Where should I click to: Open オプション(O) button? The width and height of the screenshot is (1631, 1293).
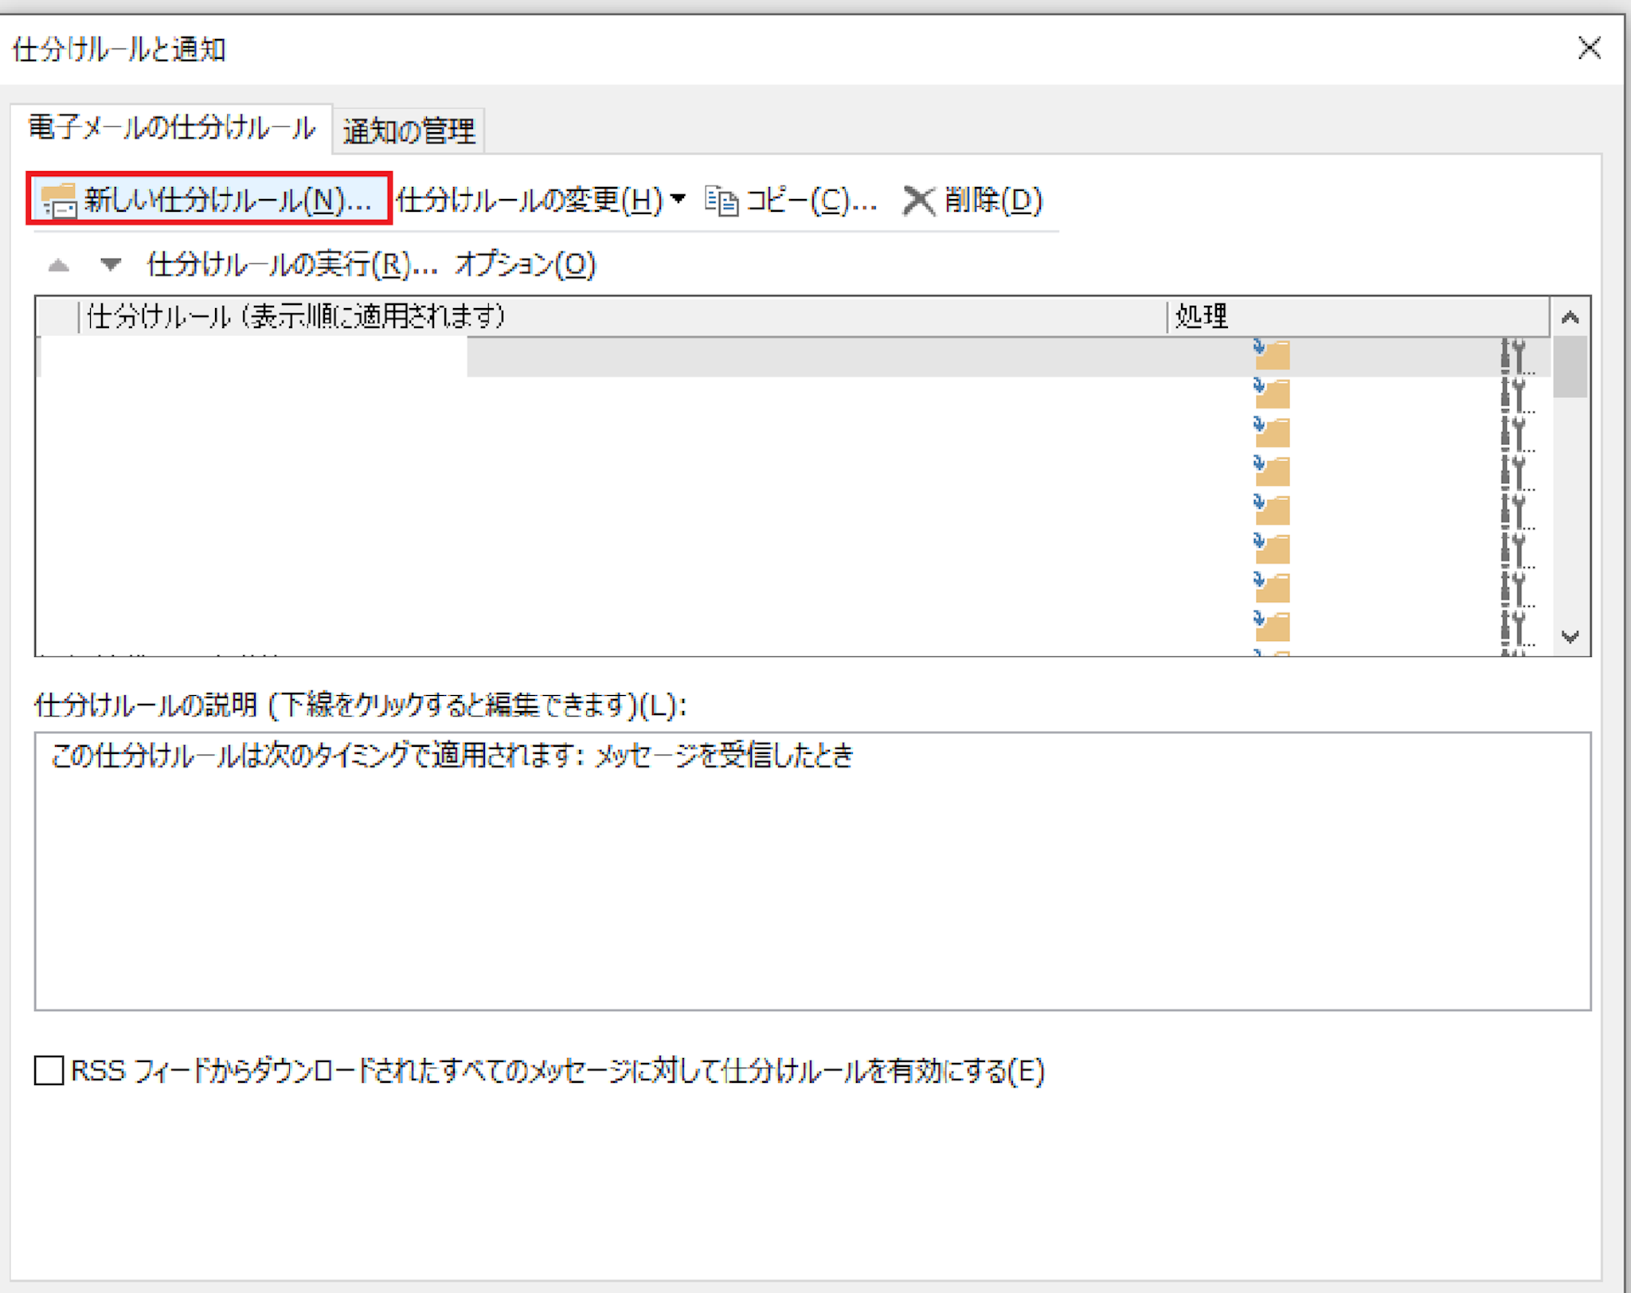pyautogui.click(x=525, y=264)
